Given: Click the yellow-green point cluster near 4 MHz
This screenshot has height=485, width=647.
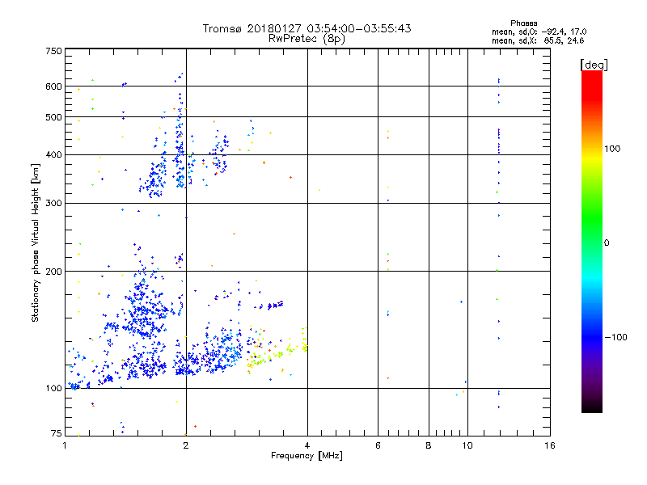Looking at the screenshot, I should (304, 340).
